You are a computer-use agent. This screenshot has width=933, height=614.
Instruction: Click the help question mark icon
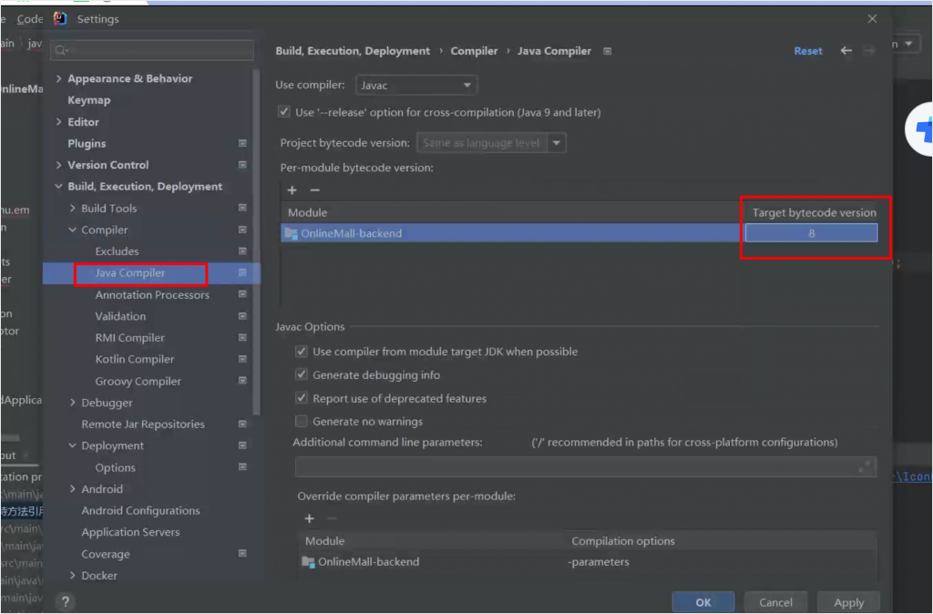[x=65, y=601]
